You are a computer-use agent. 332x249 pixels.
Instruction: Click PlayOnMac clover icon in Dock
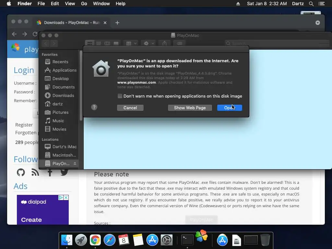coord(202,236)
